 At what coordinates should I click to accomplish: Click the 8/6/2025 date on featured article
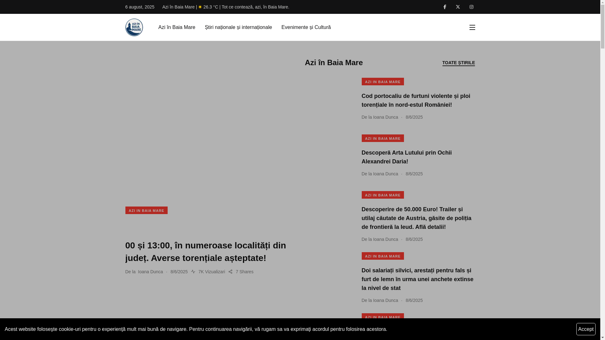pos(179,272)
